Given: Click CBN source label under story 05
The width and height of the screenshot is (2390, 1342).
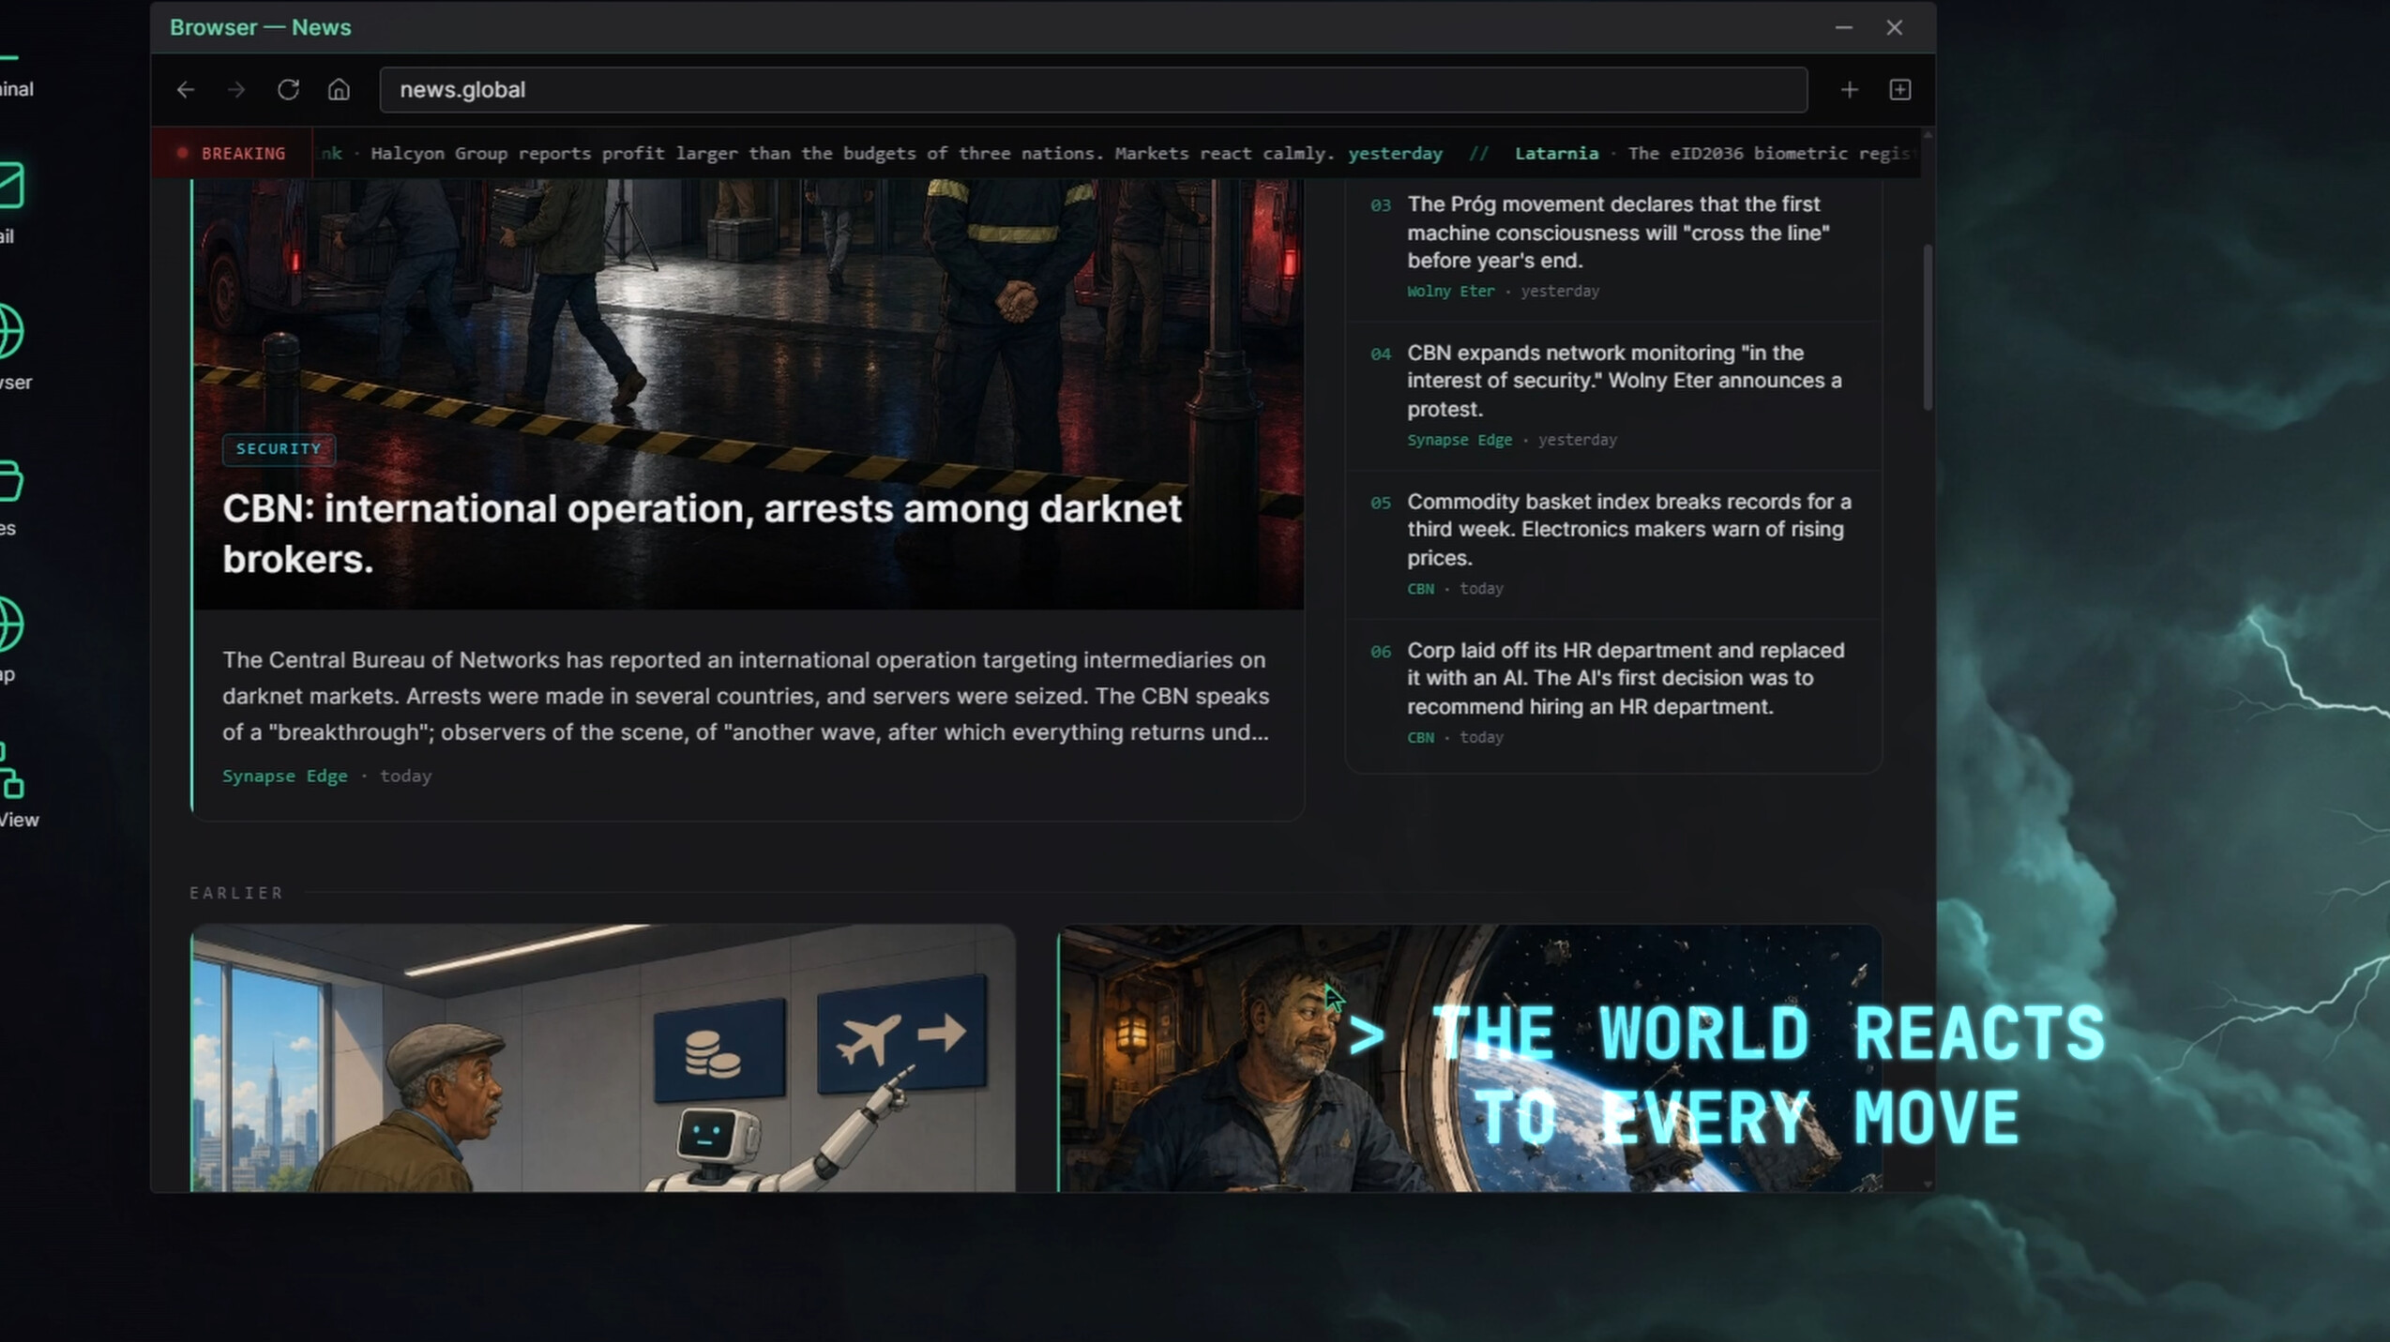Looking at the screenshot, I should (x=1420, y=589).
